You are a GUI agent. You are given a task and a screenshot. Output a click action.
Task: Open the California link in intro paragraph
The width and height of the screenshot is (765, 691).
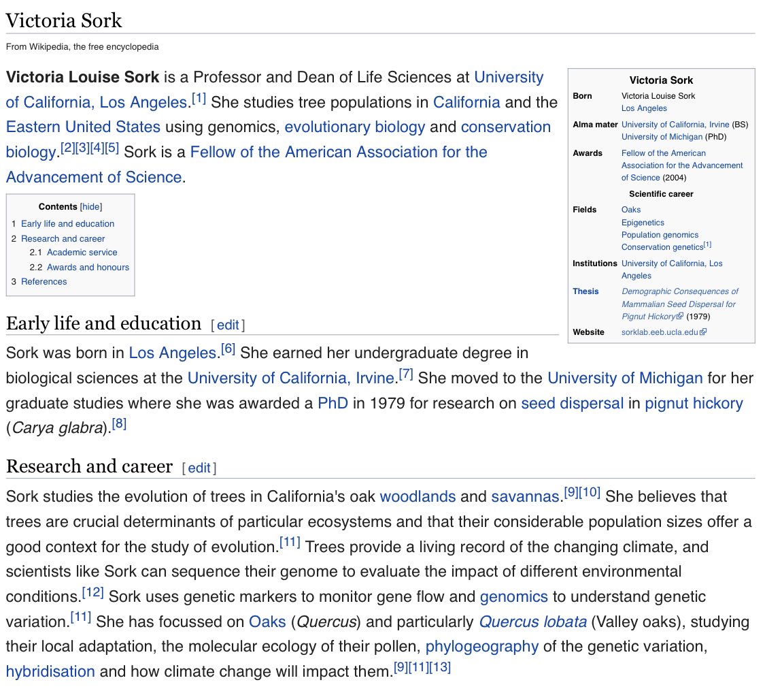pyautogui.click(x=466, y=102)
